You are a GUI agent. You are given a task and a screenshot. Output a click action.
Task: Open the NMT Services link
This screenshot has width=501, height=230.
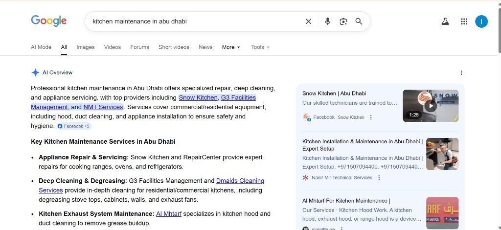coord(103,107)
